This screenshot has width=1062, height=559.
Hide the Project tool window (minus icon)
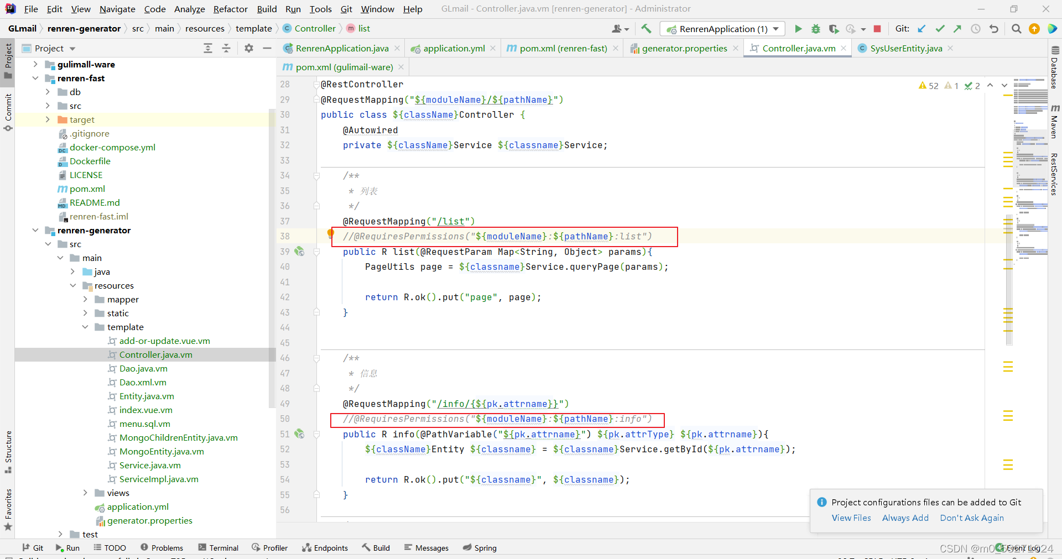point(267,48)
